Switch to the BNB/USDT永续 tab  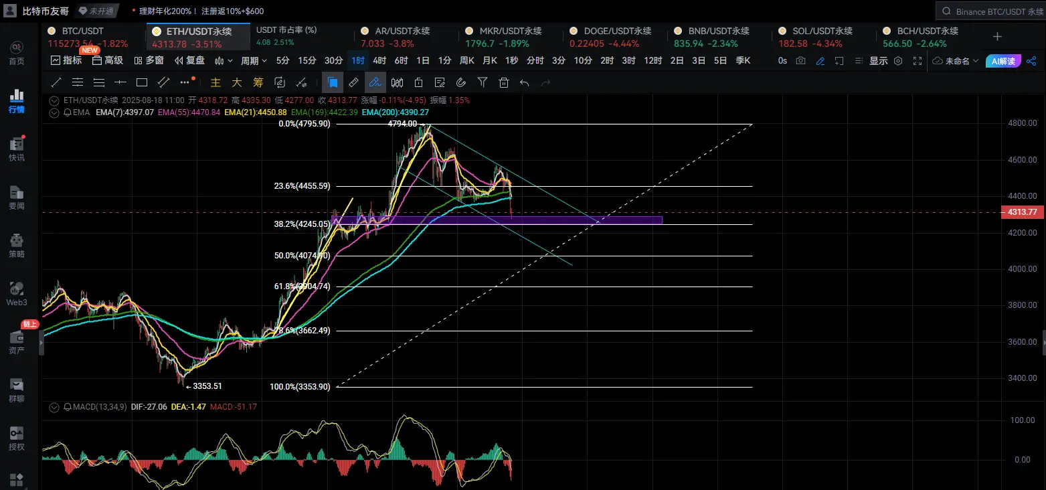click(721, 37)
